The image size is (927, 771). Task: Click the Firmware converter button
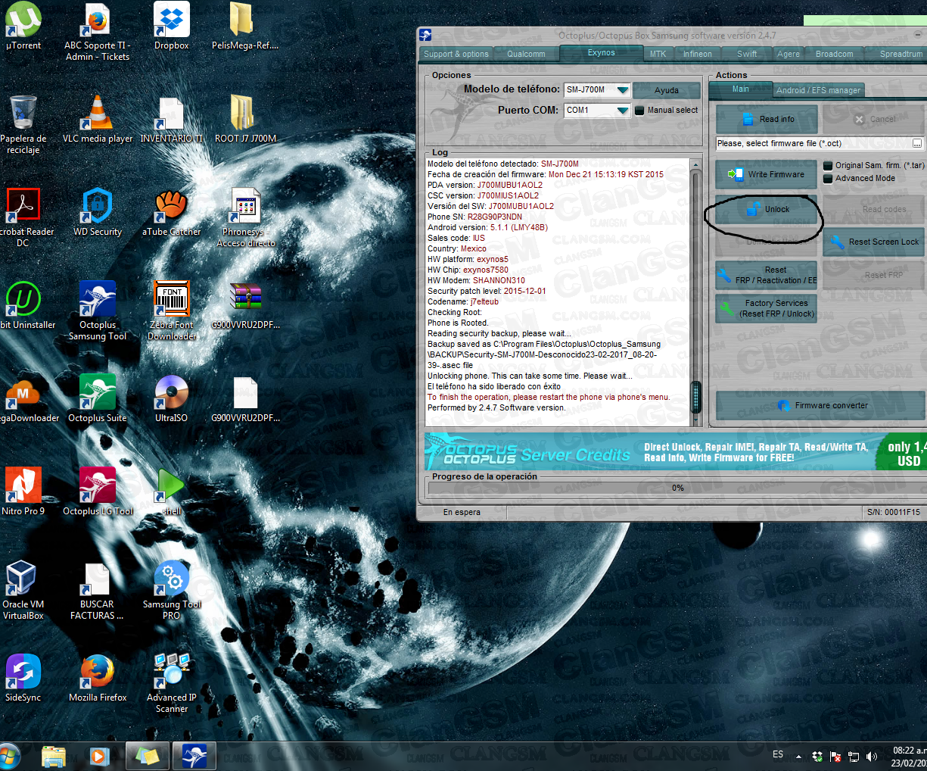tap(820, 405)
